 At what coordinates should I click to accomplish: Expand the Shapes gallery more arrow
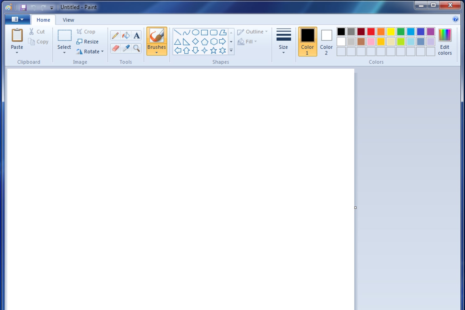pos(231,51)
